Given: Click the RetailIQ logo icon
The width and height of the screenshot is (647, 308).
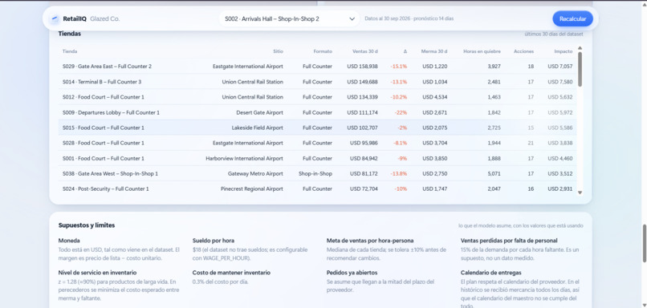Looking at the screenshot, I should point(55,18).
